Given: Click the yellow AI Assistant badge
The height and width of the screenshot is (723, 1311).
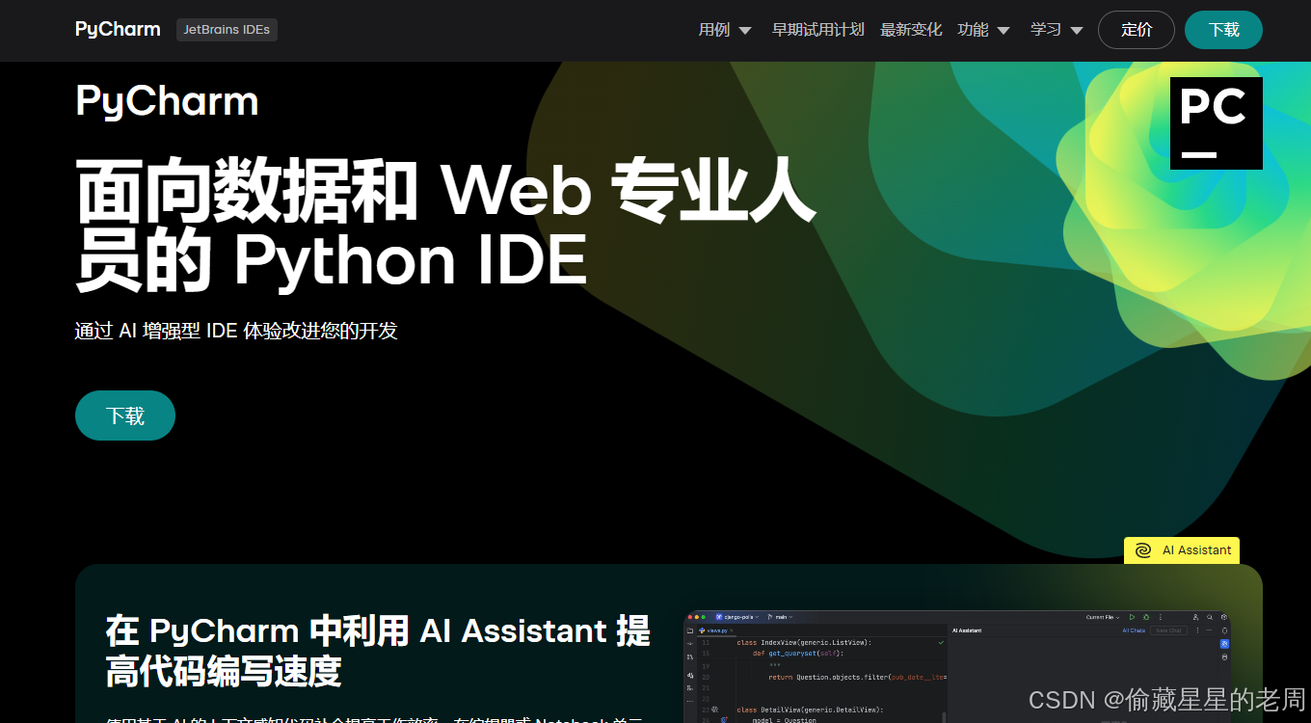Looking at the screenshot, I should click(x=1182, y=550).
